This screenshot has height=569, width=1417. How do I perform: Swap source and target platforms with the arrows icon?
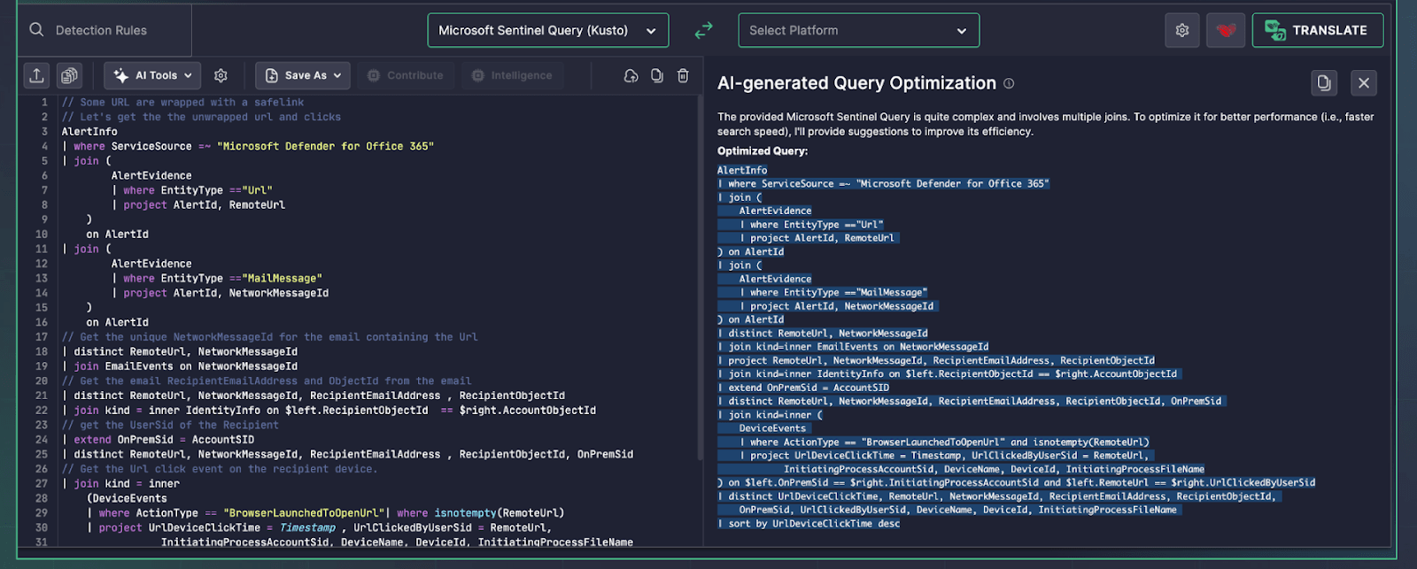pos(704,31)
